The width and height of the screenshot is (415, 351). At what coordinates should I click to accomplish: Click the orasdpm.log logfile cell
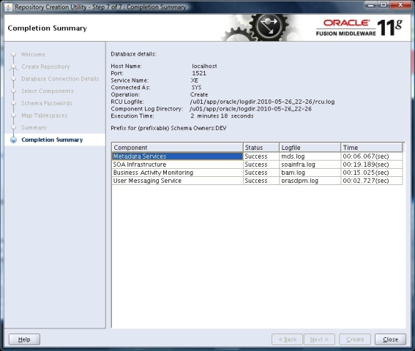point(310,181)
